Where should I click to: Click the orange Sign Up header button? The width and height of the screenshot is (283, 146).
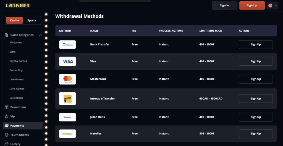point(252,6)
